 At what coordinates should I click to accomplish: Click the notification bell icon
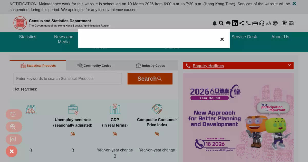tap(215, 23)
